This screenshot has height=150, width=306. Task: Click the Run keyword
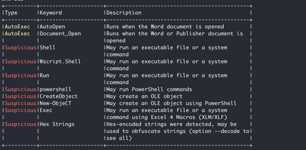pos(44,75)
